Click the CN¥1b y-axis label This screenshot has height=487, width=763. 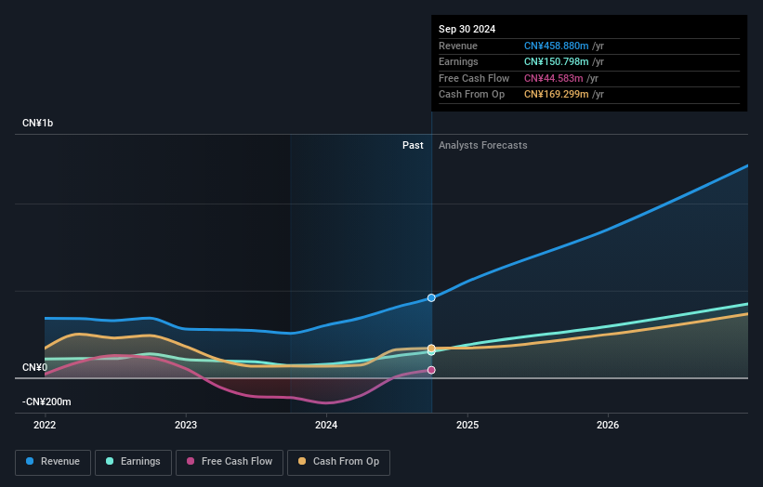[x=37, y=123]
